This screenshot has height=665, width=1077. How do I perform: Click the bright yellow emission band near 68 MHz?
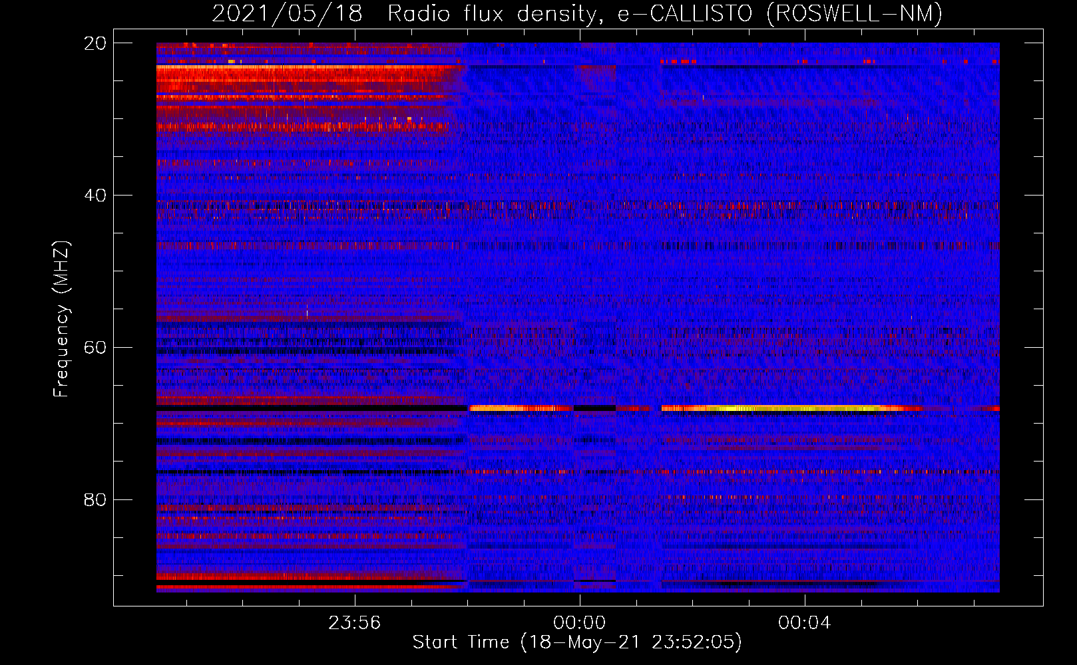point(792,408)
